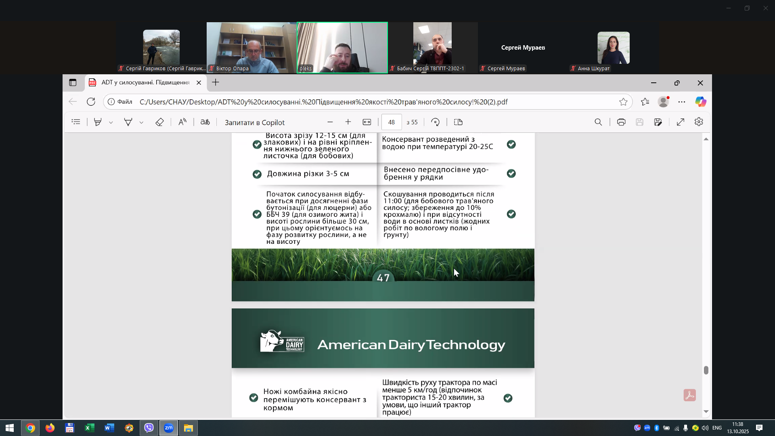The width and height of the screenshot is (775, 436).
Task: Open the Find in PDF search icon
Action: coord(598,122)
